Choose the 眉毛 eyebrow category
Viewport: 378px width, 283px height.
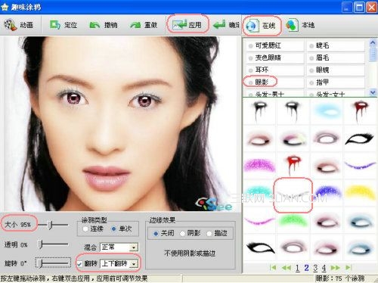pos(336,58)
